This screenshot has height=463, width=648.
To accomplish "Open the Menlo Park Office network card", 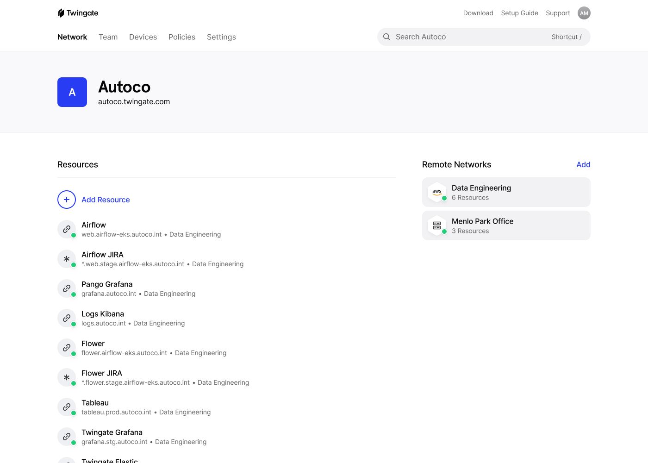I will 506,225.
